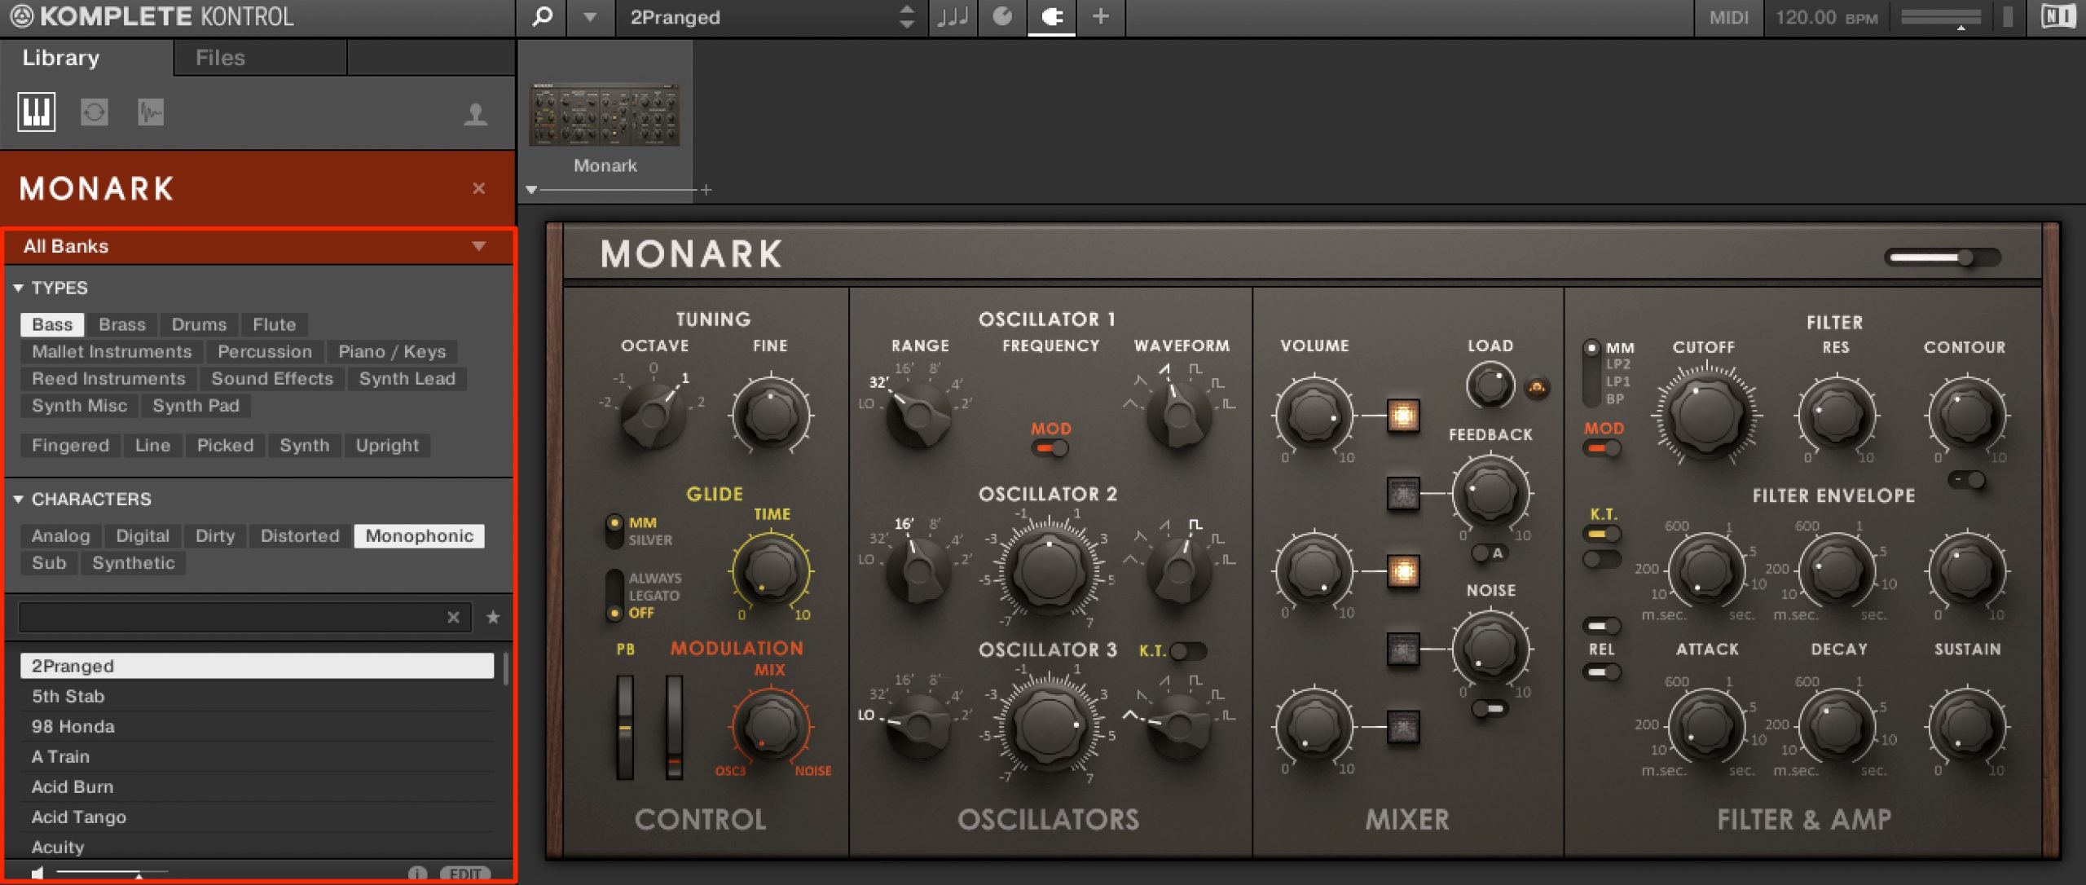Enable the Oscillator 1 mixer lamp button
Viewport: 2086px width, 885px height.
1403,416
